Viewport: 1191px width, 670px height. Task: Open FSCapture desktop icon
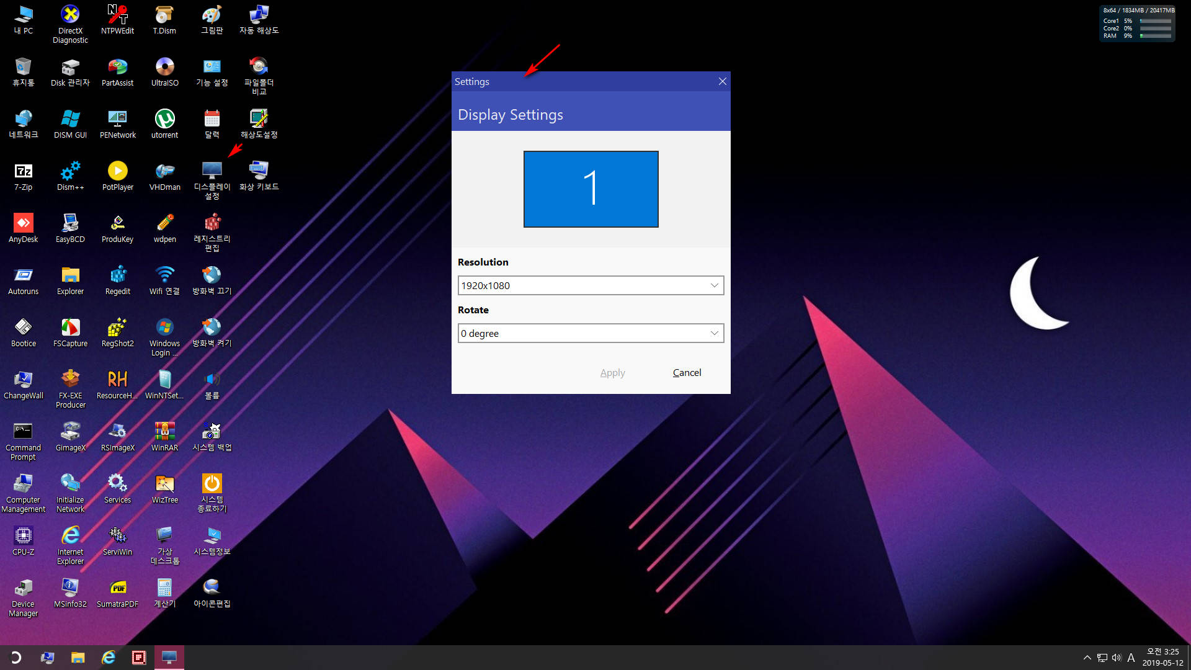click(x=70, y=332)
